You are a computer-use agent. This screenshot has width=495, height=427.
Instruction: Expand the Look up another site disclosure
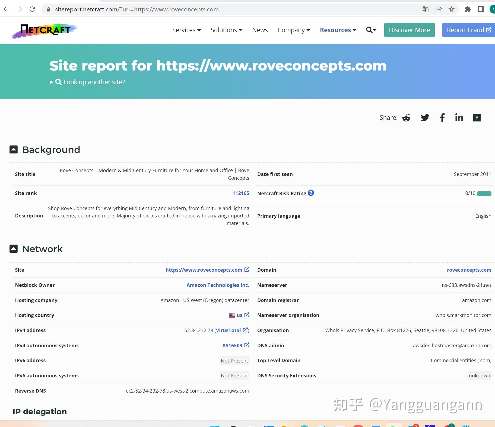tap(87, 82)
